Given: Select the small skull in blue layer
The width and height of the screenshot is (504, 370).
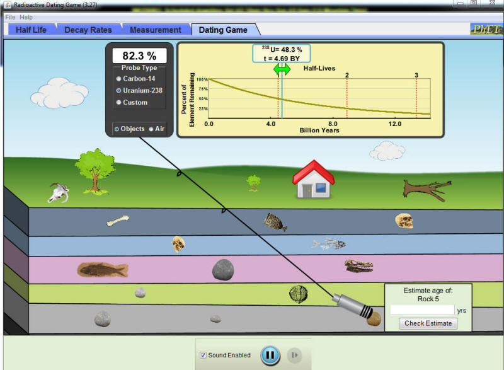Looking at the screenshot, I should (178, 245).
